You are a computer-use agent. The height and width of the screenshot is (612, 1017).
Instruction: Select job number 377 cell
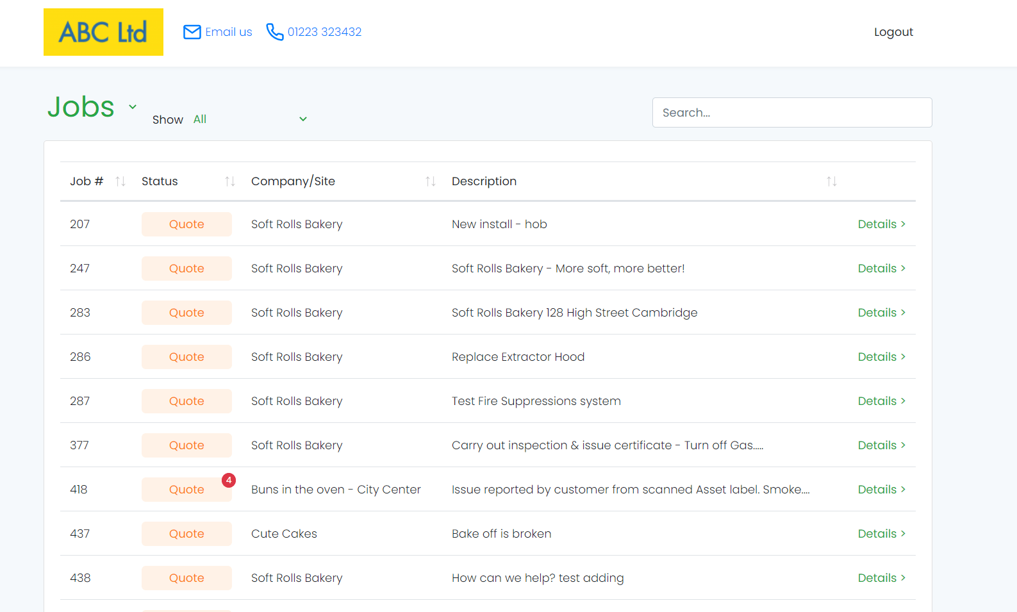pos(79,445)
